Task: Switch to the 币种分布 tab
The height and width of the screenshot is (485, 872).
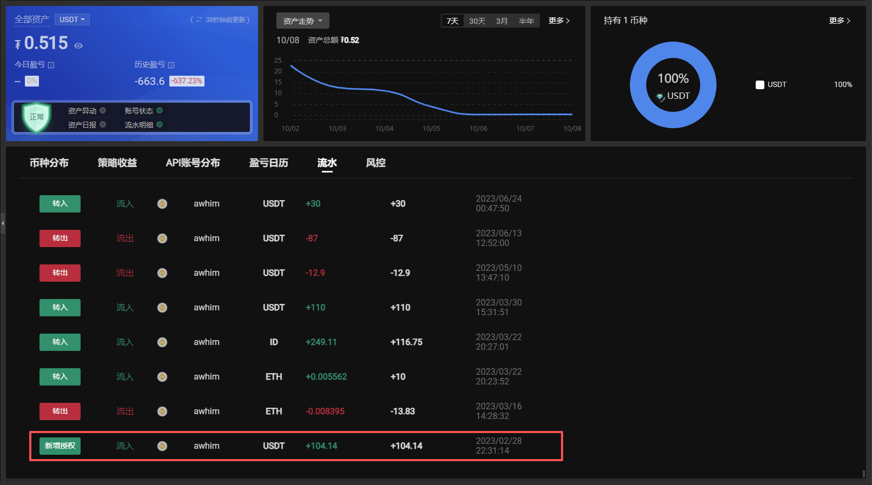Action: (x=49, y=163)
